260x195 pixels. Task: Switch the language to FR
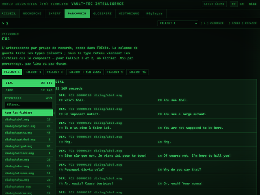[x=234, y=4]
